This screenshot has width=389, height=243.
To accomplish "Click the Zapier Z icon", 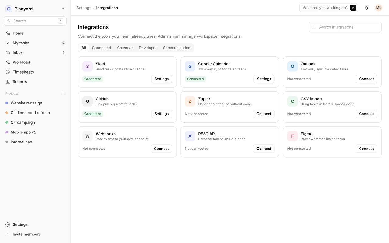I will [x=190, y=101].
